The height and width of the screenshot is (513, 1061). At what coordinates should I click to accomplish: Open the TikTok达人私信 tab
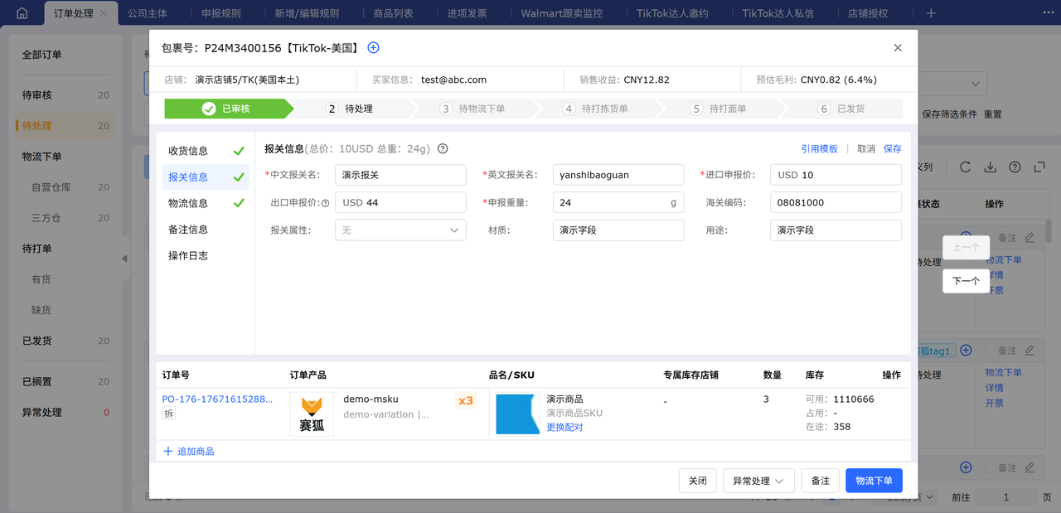pos(778,13)
